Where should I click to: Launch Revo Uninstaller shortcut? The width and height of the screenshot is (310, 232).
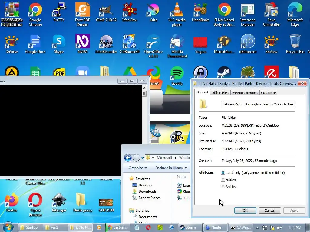tap(272, 14)
